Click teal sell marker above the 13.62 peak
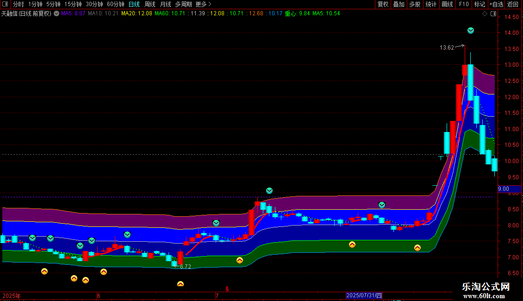523x301 pixels. [471, 31]
